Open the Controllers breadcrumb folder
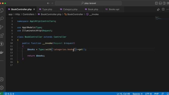This screenshot has height=95, width=169. (29, 14)
